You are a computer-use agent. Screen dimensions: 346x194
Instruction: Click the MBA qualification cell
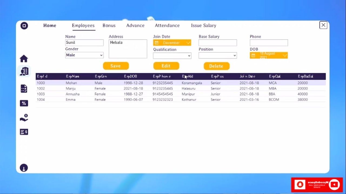(273, 88)
